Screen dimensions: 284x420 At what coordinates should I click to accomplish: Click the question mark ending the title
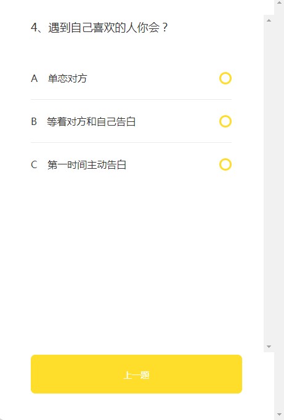click(x=164, y=28)
